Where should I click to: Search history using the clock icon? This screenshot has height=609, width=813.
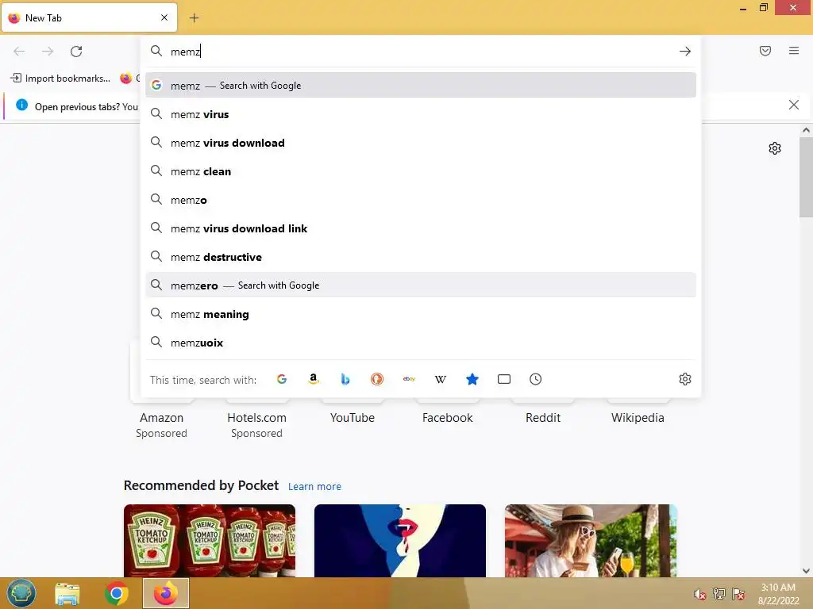[536, 379]
